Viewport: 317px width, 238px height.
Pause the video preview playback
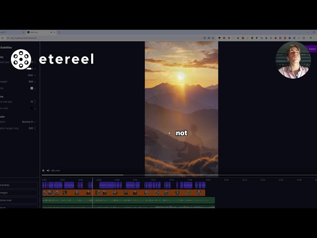coord(43,171)
